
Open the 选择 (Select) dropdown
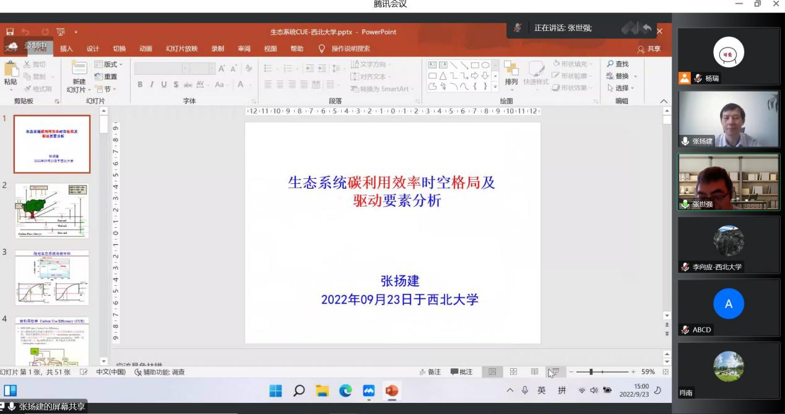622,88
